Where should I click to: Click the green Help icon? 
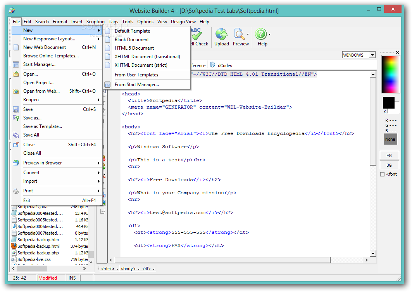261,34
